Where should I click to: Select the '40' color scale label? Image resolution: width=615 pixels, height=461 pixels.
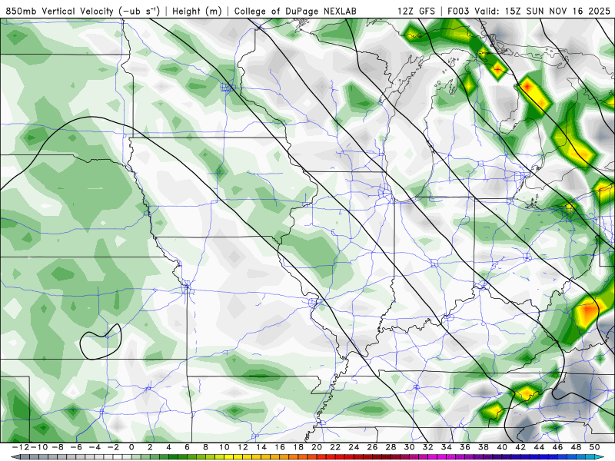502,447
